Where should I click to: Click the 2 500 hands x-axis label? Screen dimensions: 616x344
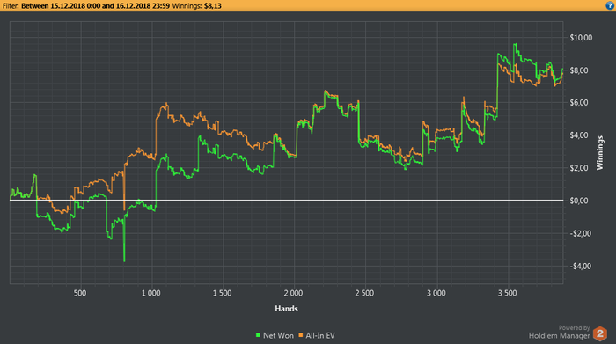(364, 293)
